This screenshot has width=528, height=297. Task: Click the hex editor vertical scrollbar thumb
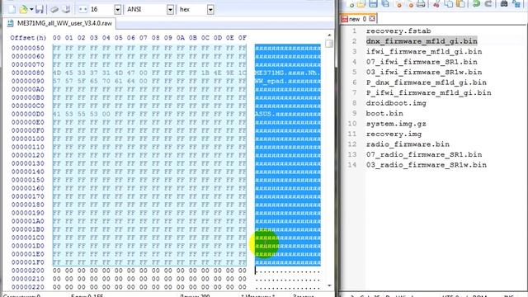[x=329, y=44]
